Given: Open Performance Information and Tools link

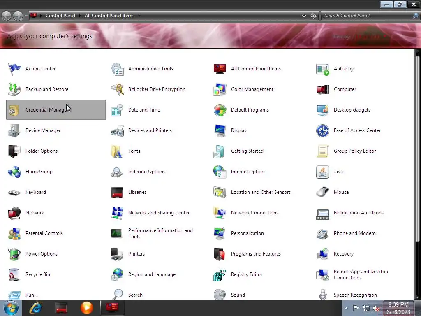Looking at the screenshot, I should [160, 234].
